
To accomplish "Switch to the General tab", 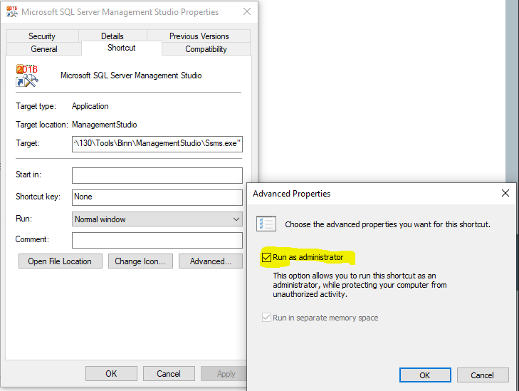I will click(44, 49).
